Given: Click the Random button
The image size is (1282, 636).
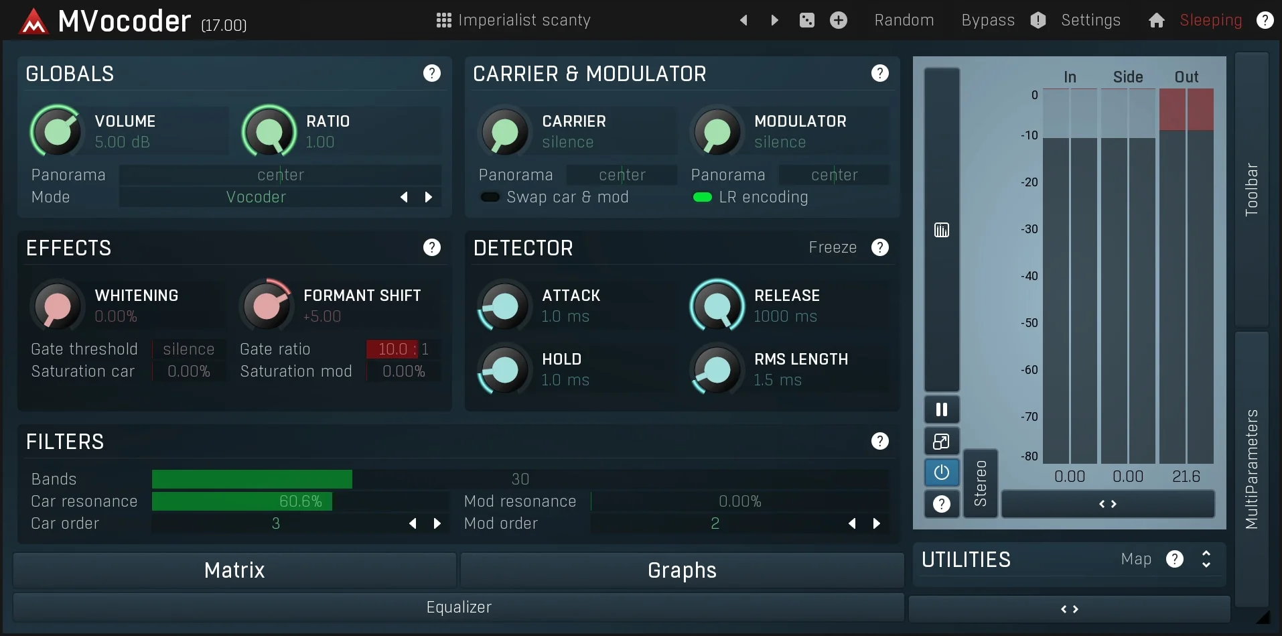Looking at the screenshot, I should pos(904,20).
